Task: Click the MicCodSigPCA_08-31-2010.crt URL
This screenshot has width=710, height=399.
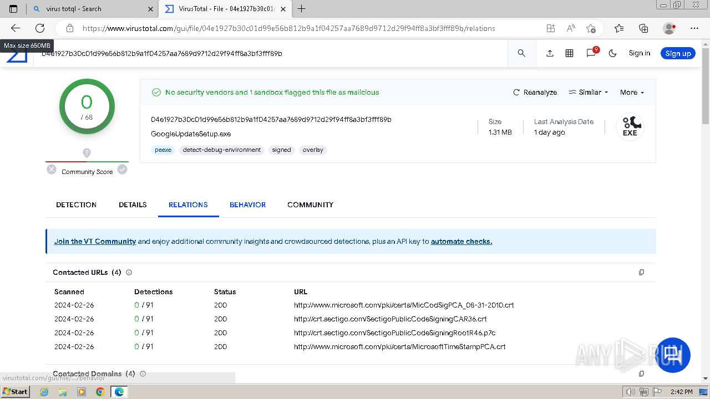Action: click(x=404, y=305)
